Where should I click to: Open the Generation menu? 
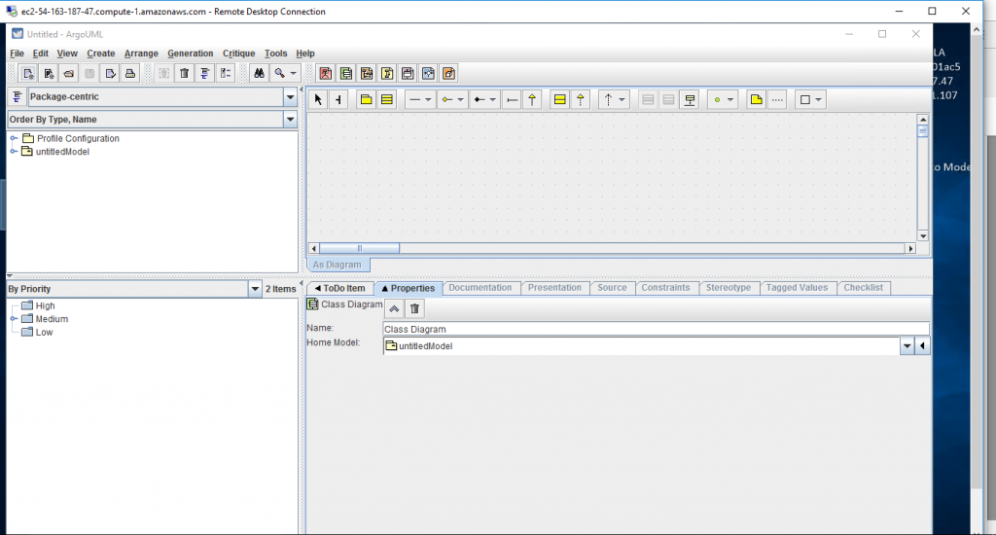coord(190,53)
